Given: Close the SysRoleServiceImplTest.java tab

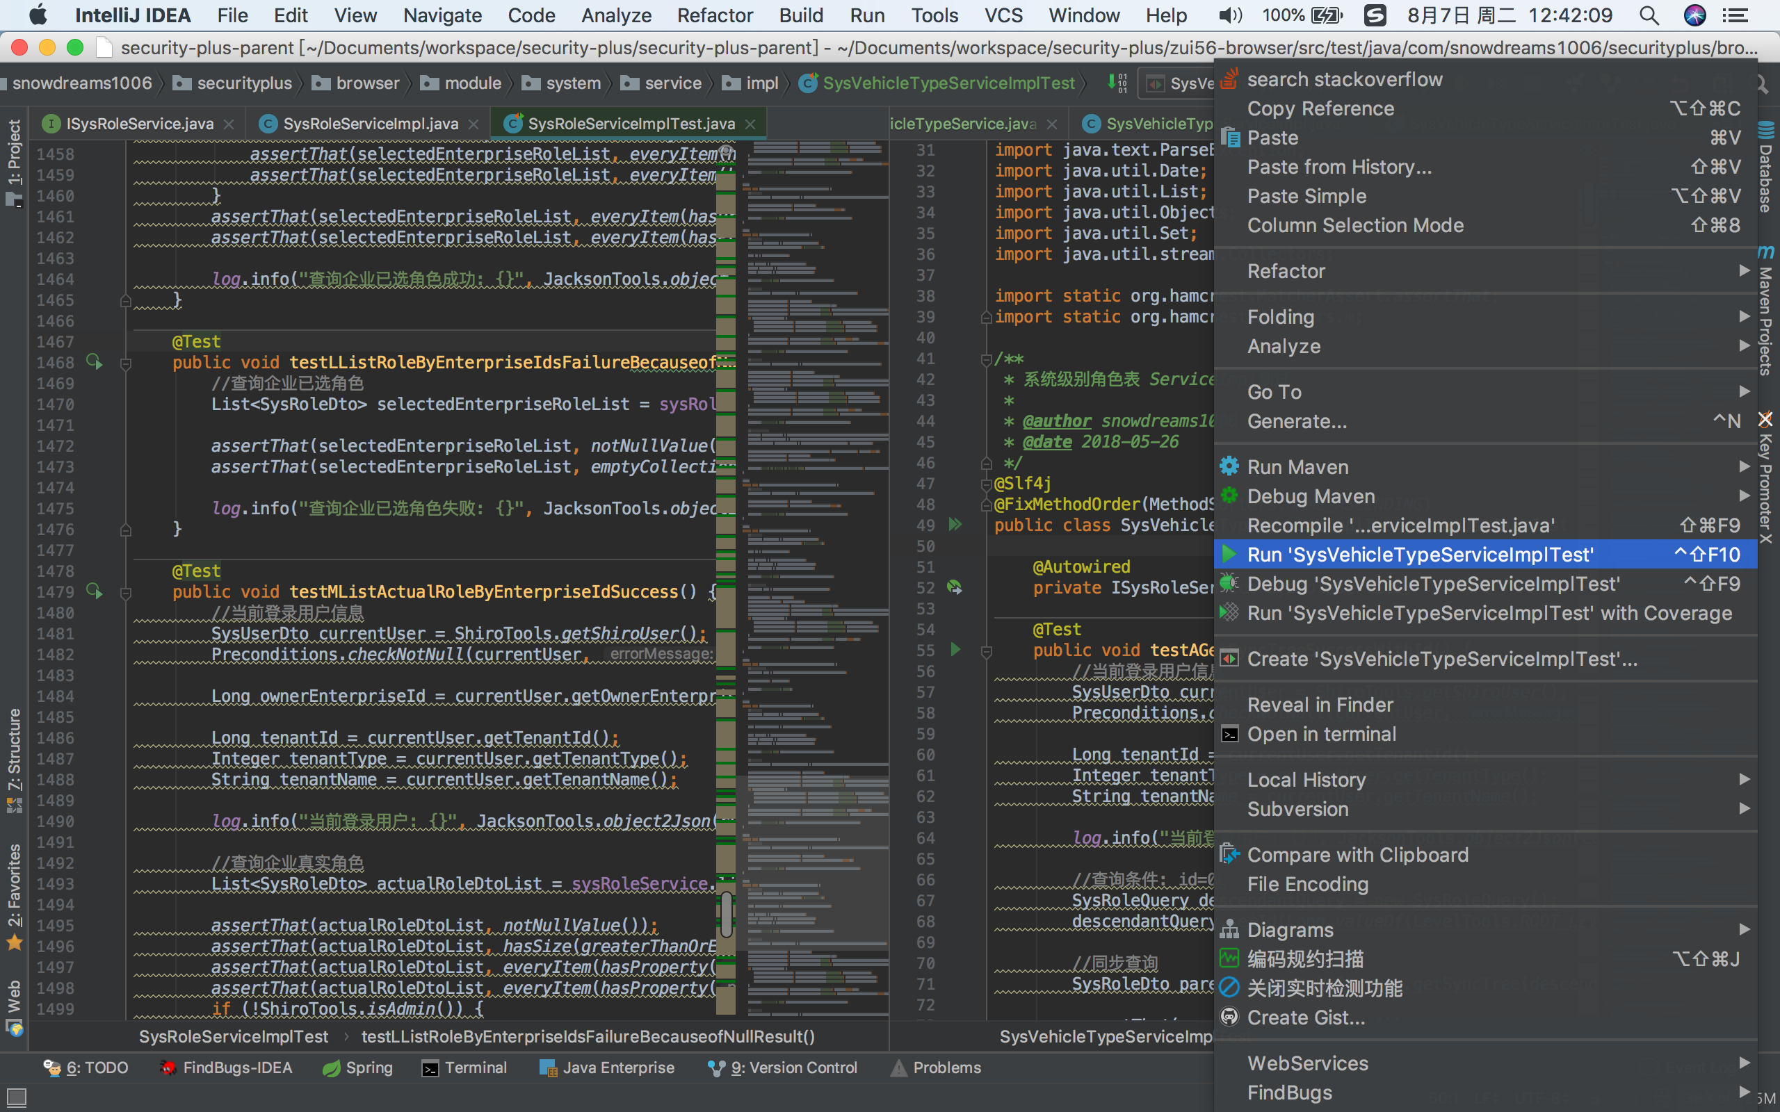Looking at the screenshot, I should [750, 124].
